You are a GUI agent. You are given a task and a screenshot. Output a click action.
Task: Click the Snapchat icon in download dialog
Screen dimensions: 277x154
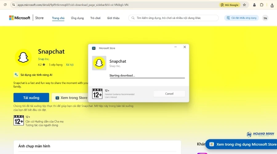click(99, 63)
